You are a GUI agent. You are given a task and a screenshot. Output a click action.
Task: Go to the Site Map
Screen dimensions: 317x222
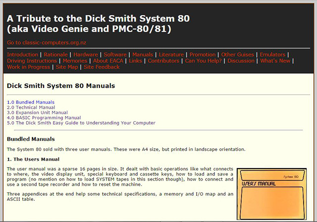click(x=67, y=67)
